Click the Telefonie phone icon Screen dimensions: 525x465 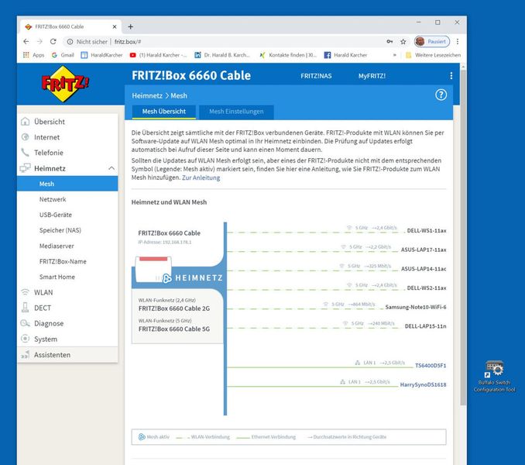pos(25,153)
